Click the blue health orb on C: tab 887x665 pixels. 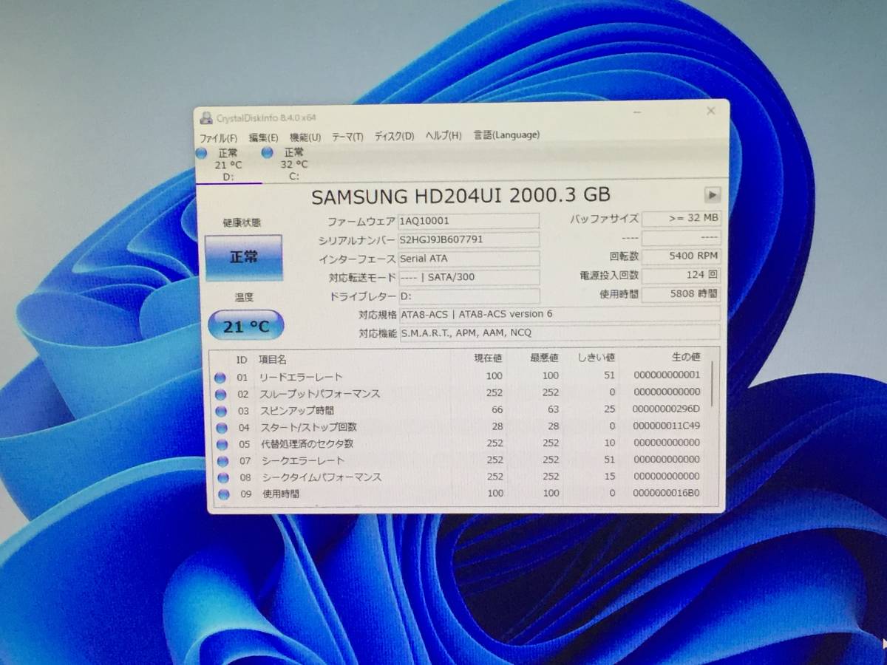(267, 153)
